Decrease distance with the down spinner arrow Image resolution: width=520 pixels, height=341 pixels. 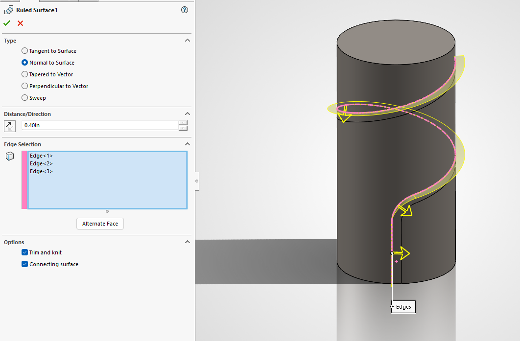183,128
